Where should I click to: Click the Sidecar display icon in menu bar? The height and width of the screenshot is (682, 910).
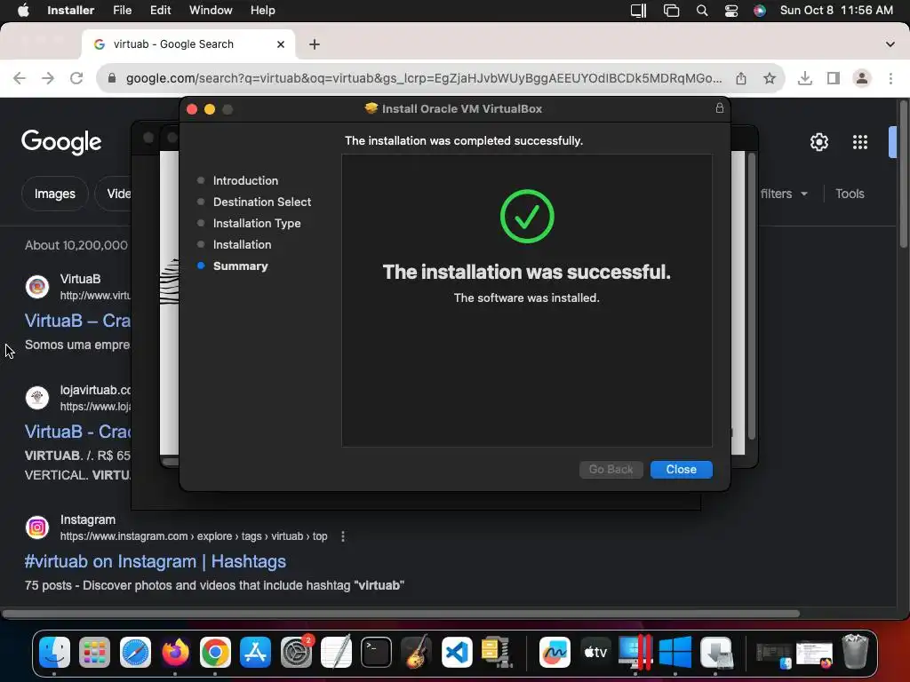(x=638, y=11)
